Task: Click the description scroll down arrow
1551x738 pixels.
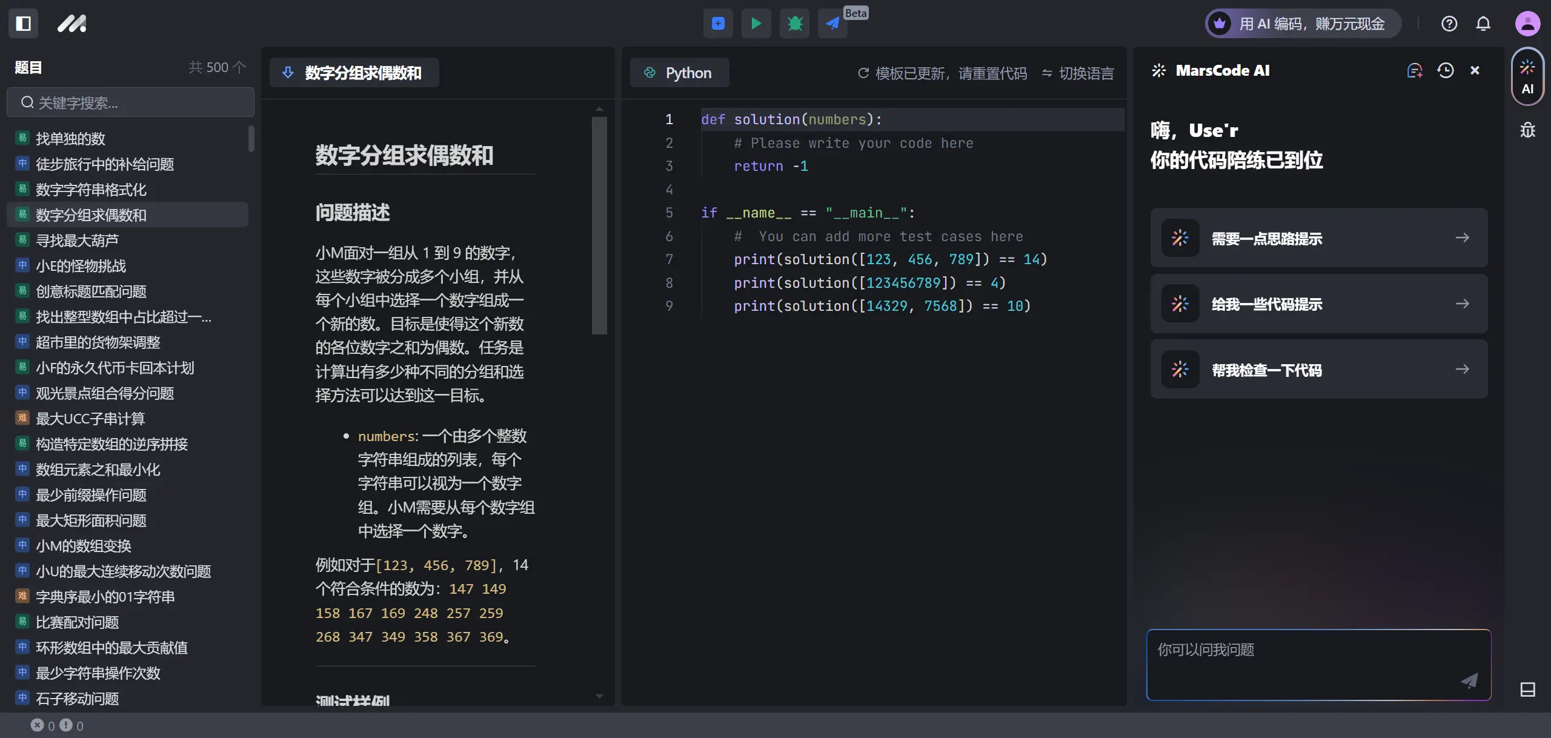Action: click(599, 697)
